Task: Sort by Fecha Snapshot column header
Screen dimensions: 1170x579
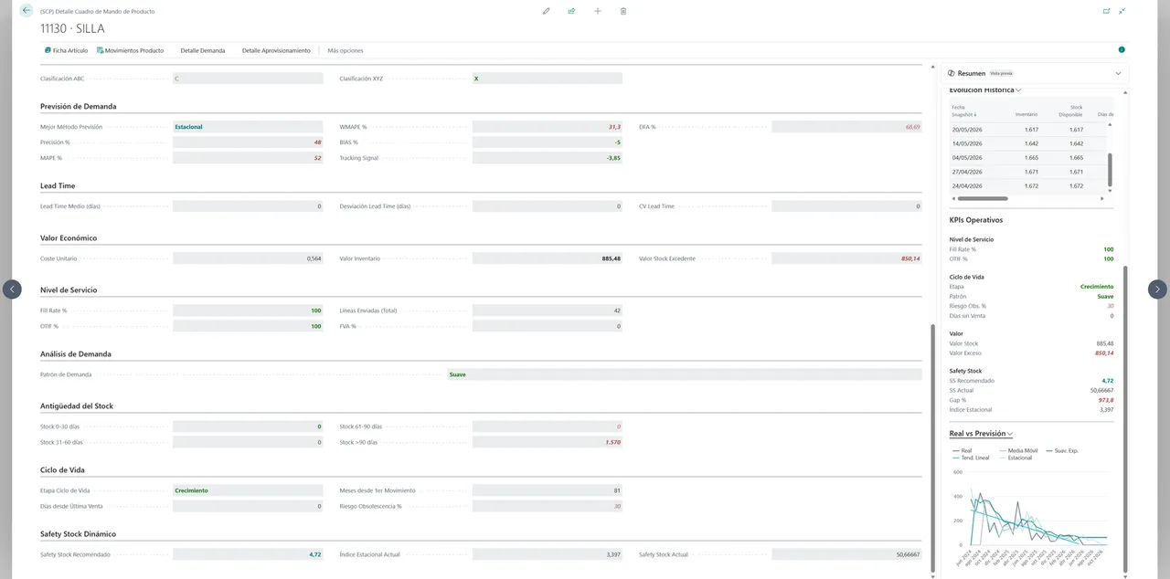Action: coord(963,111)
